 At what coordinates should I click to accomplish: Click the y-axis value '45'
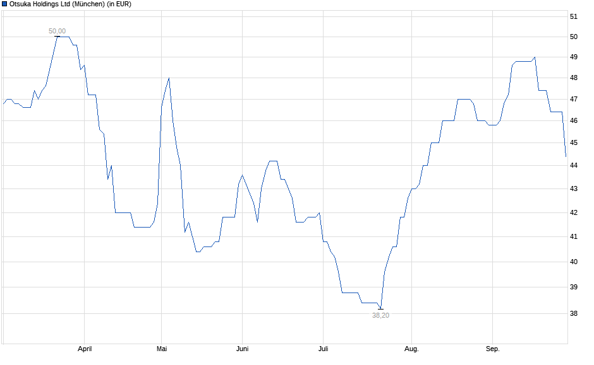[574, 143]
